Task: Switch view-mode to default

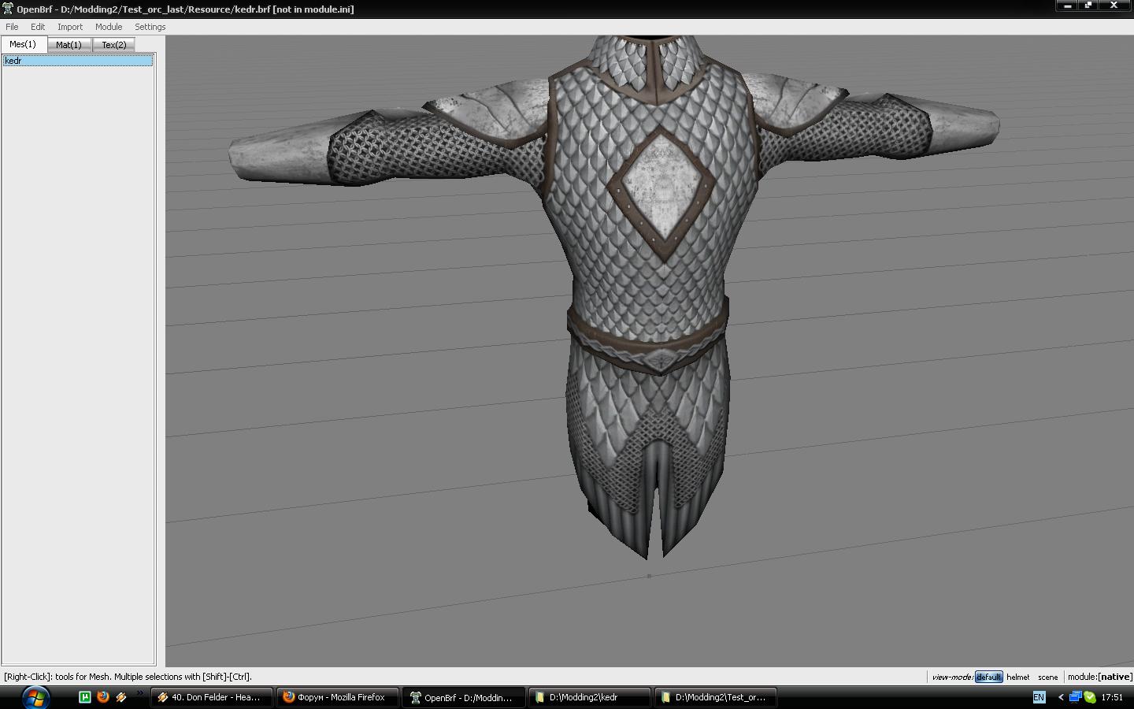Action: [x=988, y=677]
